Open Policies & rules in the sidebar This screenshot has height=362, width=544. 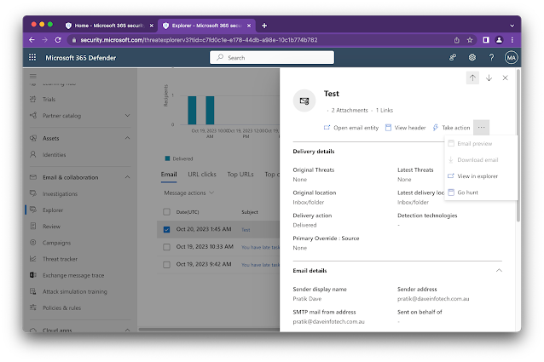pos(61,307)
